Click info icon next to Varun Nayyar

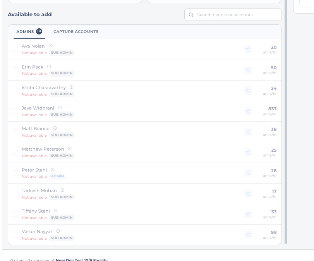[x=58, y=231]
